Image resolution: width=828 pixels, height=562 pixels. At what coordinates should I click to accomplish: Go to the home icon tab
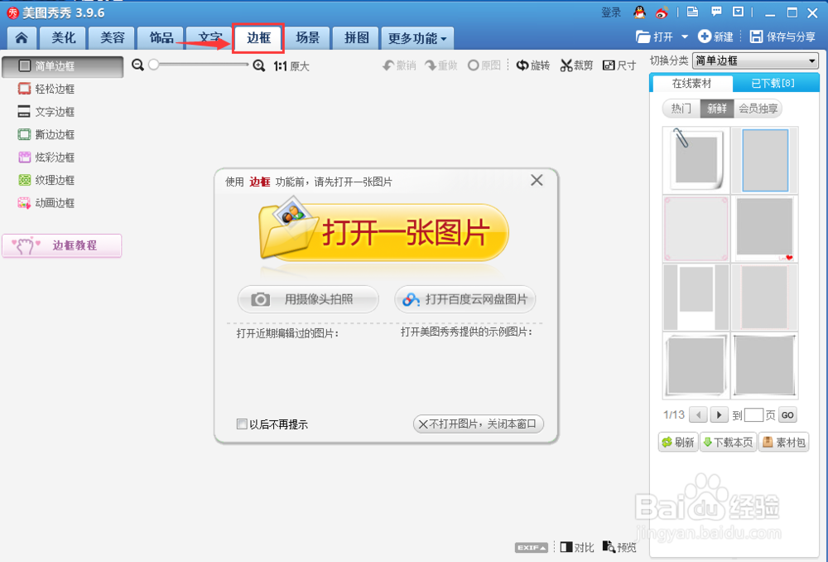22,38
